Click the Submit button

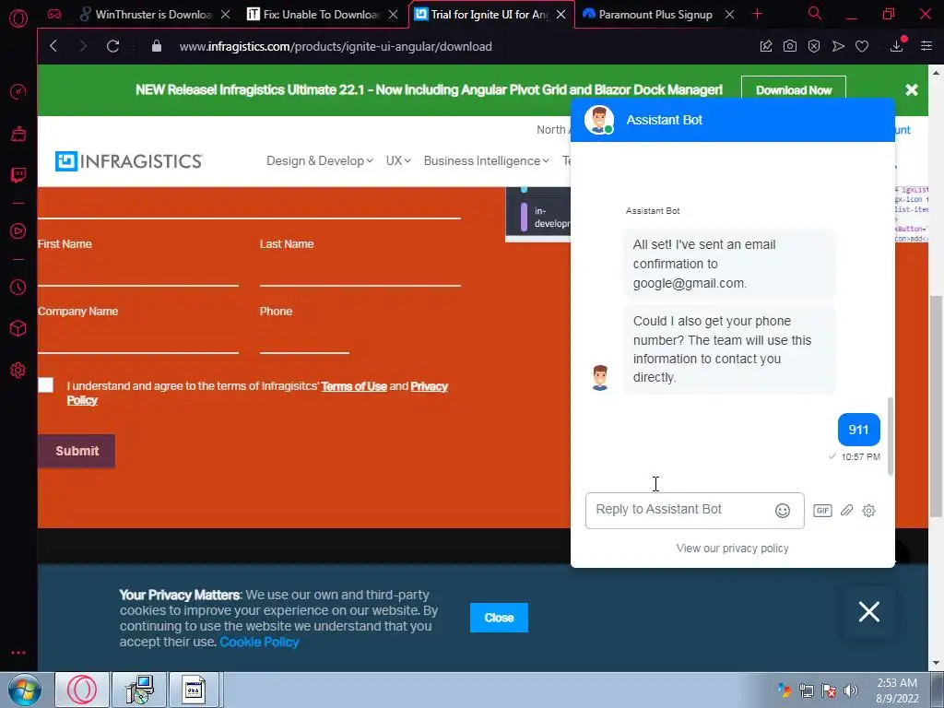tap(77, 451)
